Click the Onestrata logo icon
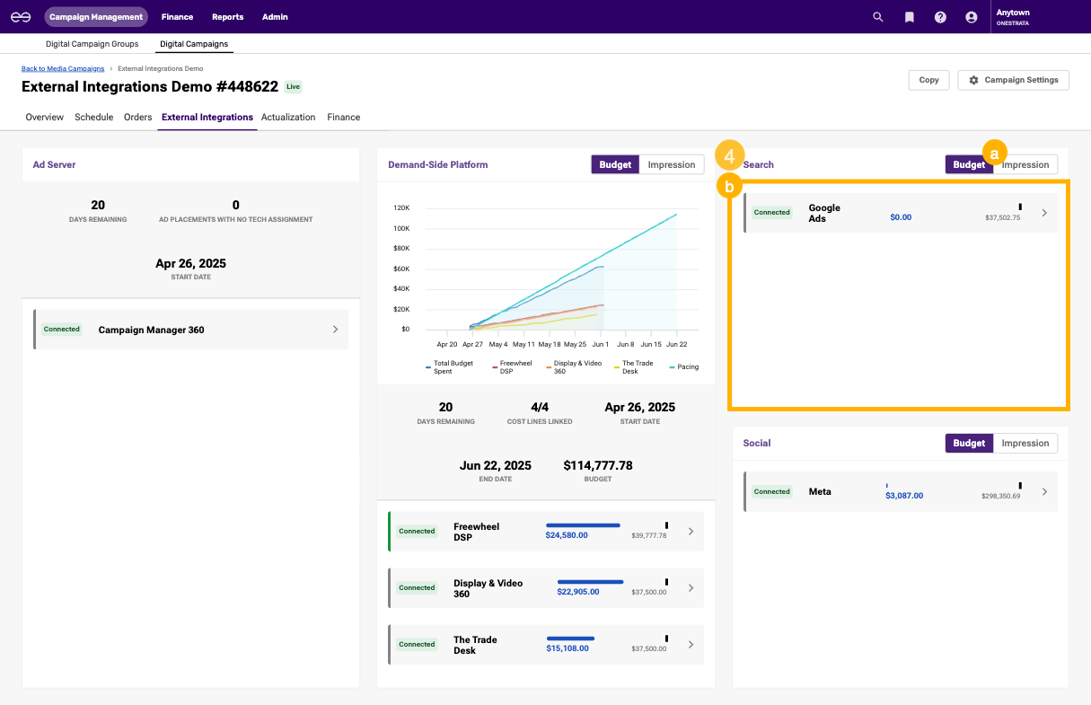The height and width of the screenshot is (705, 1091). [21, 17]
